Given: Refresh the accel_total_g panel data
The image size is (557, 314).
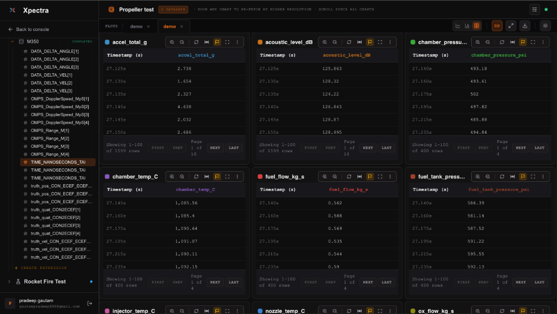Looking at the screenshot, I should [196, 42].
